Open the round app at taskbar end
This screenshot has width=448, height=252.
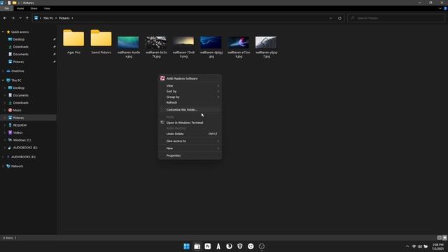[x=261, y=246]
